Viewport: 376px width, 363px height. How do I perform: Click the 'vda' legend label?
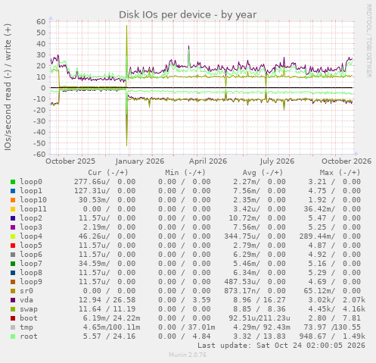tap(26, 300)
